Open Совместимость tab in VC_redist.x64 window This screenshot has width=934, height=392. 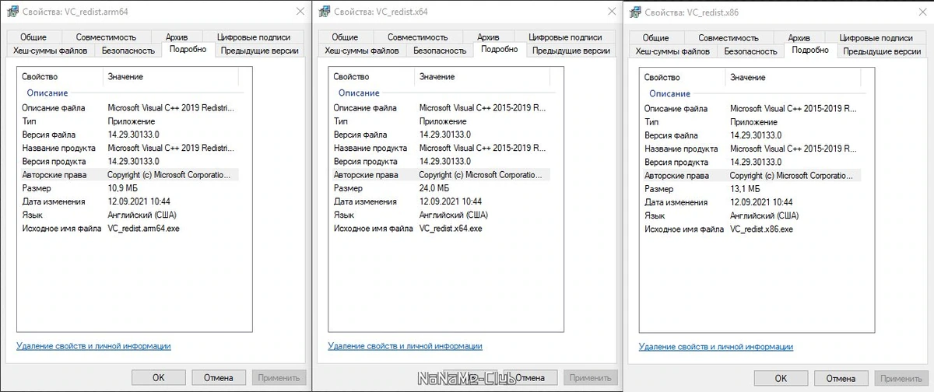point(417,37)
